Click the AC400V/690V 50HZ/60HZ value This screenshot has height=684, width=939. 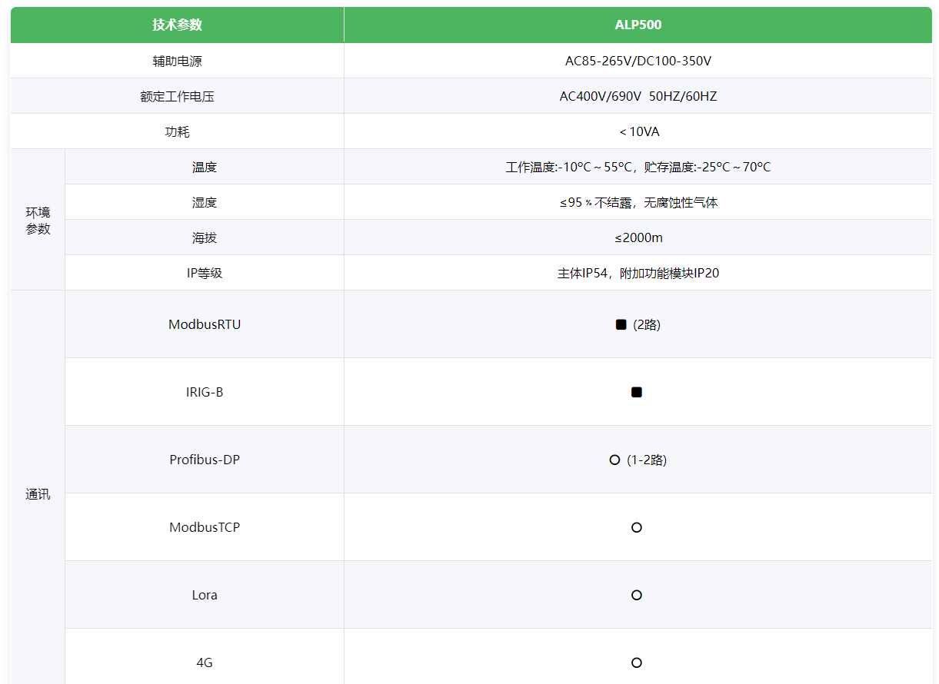638,96
